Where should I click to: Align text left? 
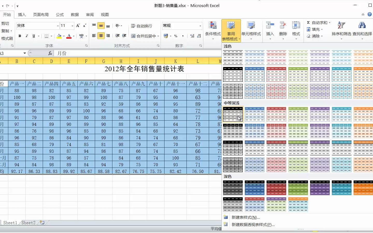pos(94,36)
